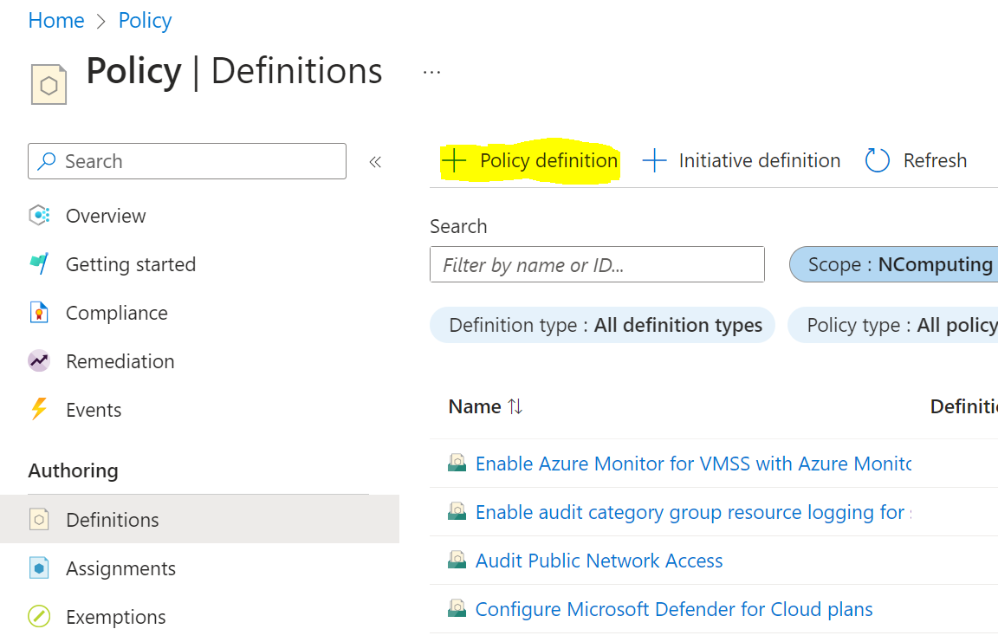This screenshot has width=998, height=642.
Task: Click the Remediation chart icon
Action: 39,361
